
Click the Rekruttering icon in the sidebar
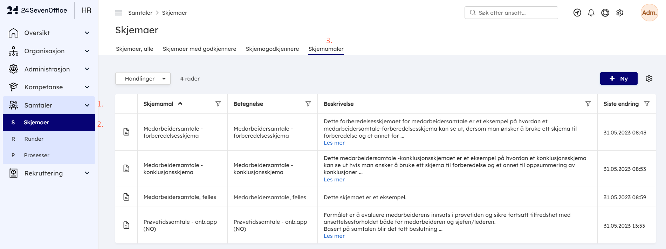click(x=13, y=173)
